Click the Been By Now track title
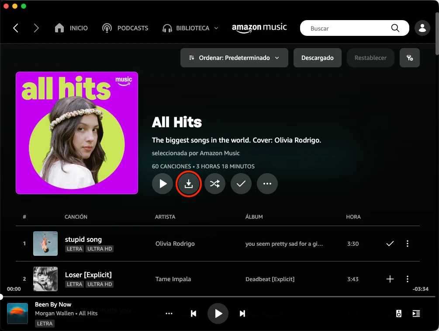This screenshot has width=439, height=331. [53, 304]
